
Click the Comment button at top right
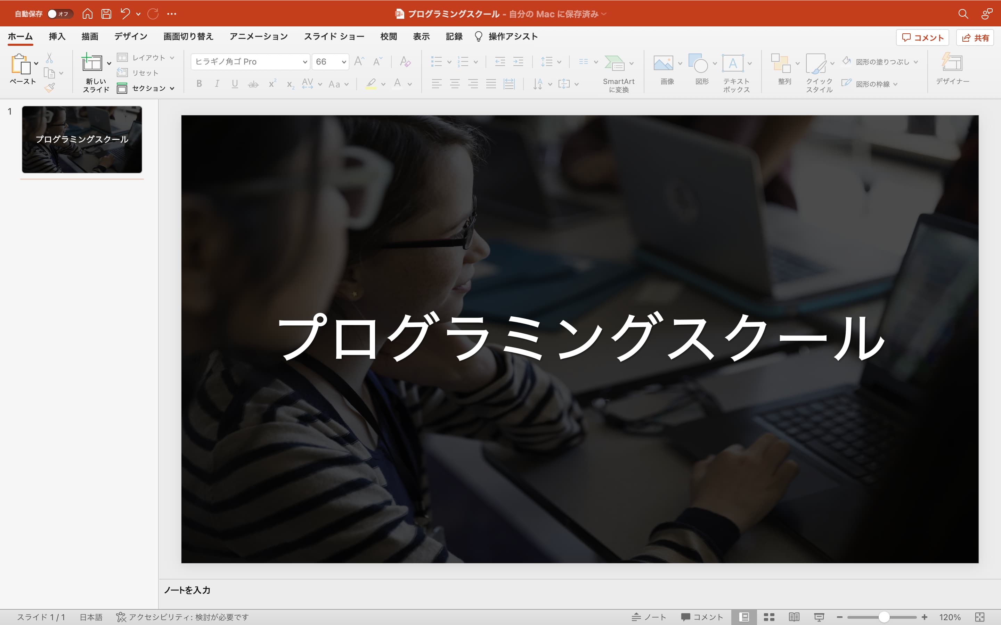(922, 37)
